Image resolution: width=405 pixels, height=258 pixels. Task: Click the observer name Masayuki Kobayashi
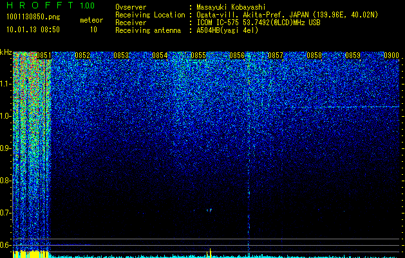pos(231,7)
